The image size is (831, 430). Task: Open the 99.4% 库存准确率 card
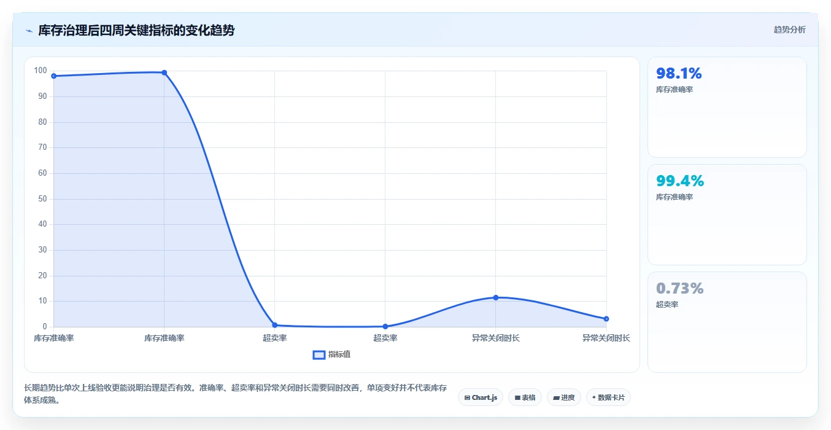(x=727, y=214)
